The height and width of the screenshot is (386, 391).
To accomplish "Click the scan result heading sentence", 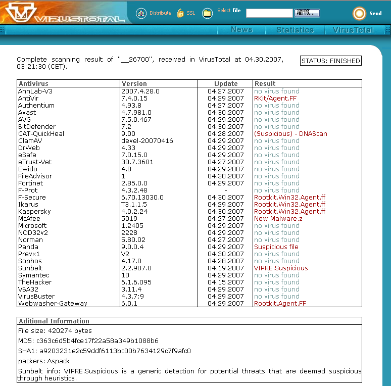I will 150,63.
